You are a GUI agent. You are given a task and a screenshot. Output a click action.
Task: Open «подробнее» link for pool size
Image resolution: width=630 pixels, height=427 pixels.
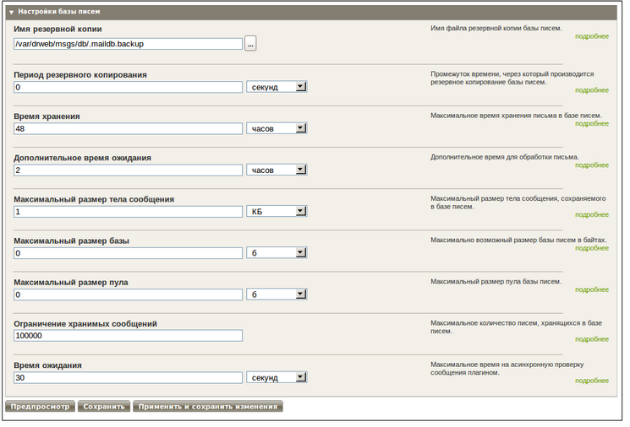click(592, 289)
